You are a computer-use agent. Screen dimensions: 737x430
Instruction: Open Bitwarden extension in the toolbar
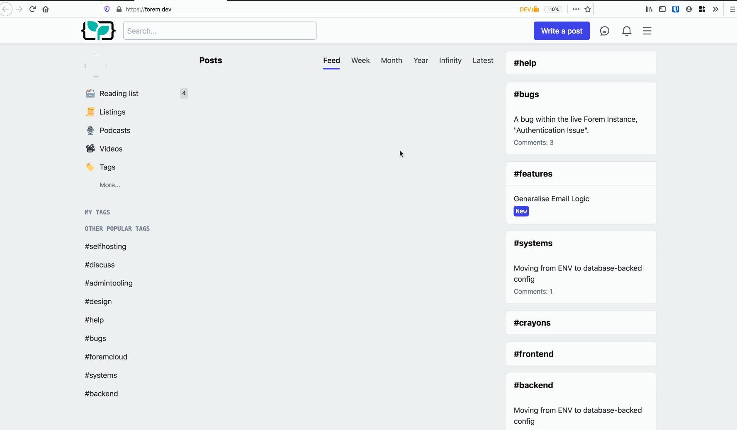676,9
